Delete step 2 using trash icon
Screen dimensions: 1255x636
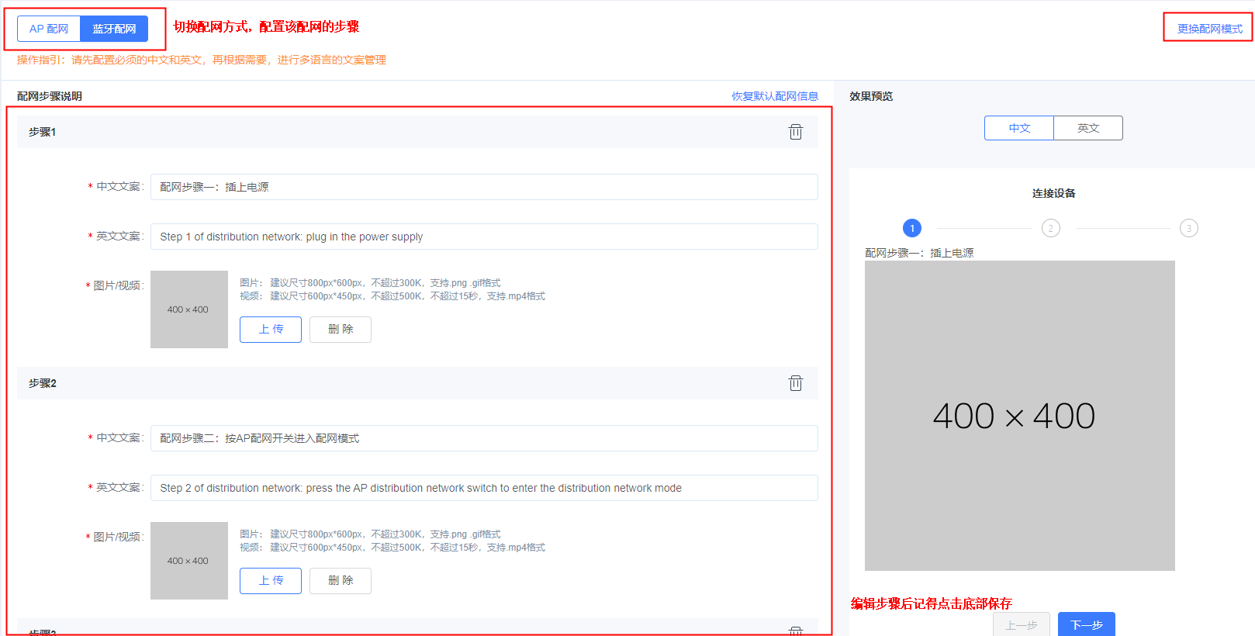(796, 383)
